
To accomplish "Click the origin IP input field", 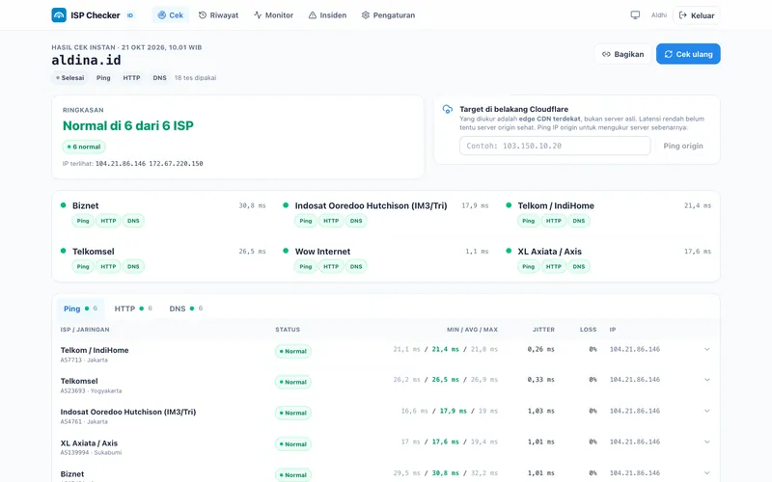I will tap(555, 146).
